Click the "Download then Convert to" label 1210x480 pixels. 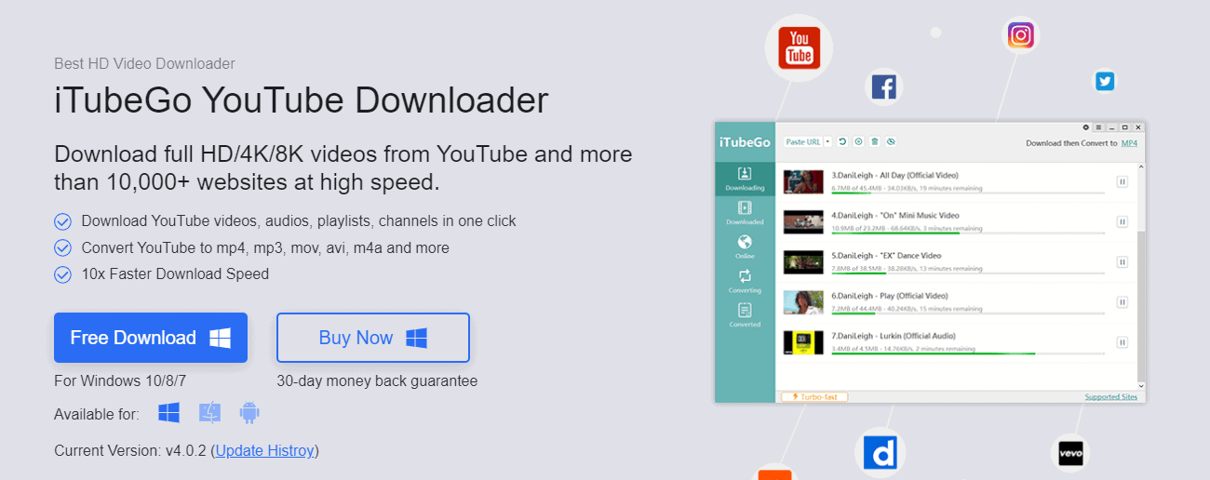(1071, 143)
